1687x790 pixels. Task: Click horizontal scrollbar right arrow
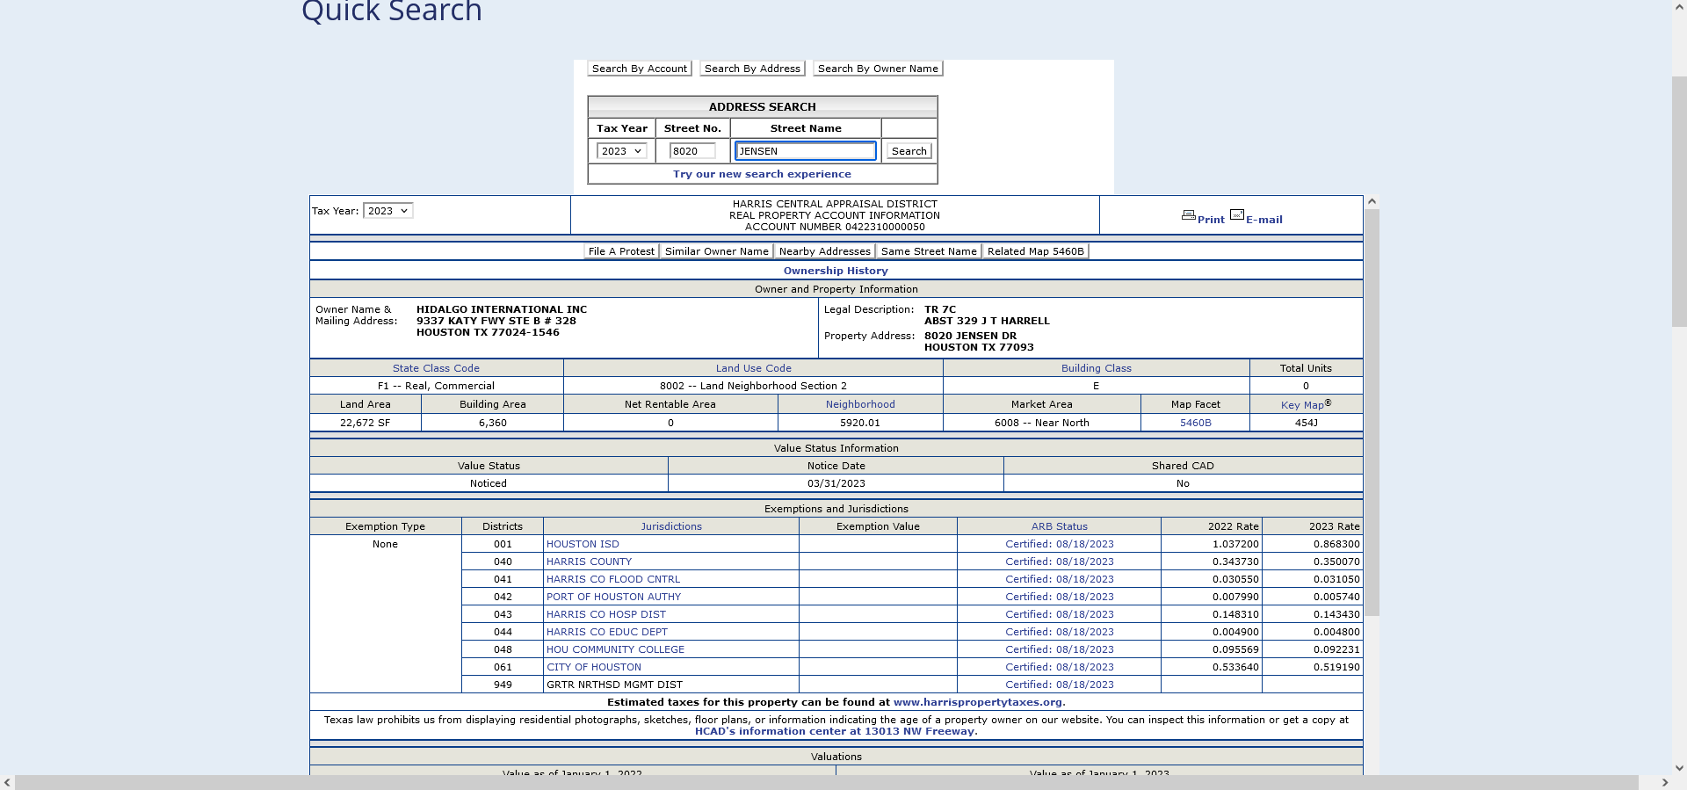[1664, 782]
